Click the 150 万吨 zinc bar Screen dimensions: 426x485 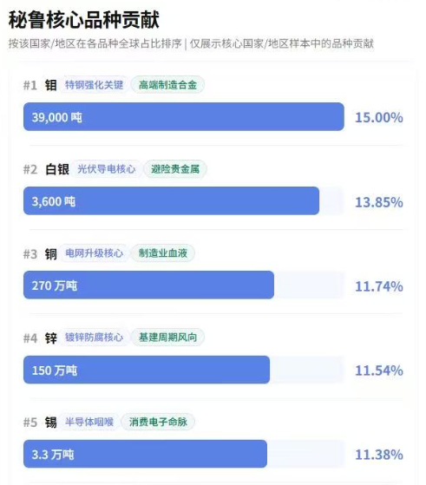[x=147, y=370]
